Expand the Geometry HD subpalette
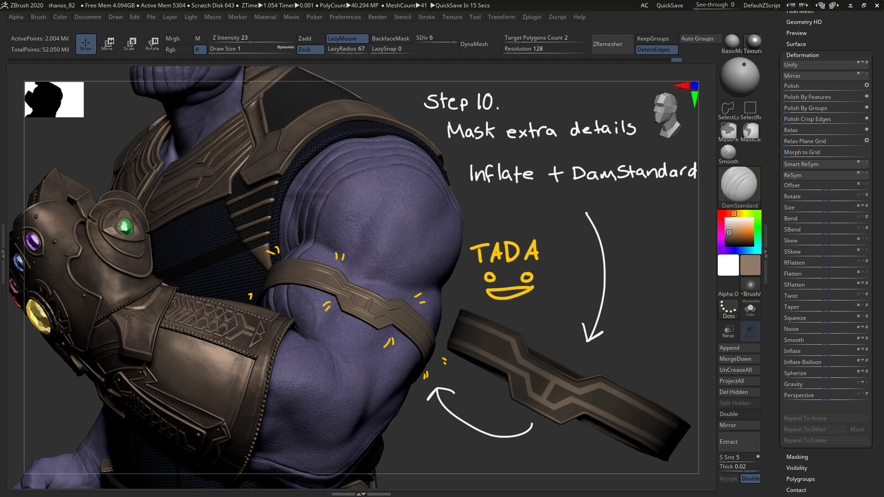884x497 pixels. (804, 22)
